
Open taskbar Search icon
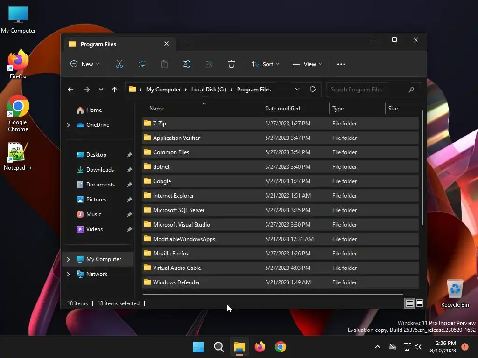tap(218, 347)
